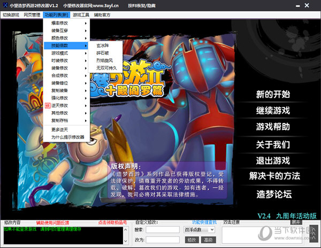321x248 pixels.
Task: Click the 高级 button
Action: click(209, 240)
